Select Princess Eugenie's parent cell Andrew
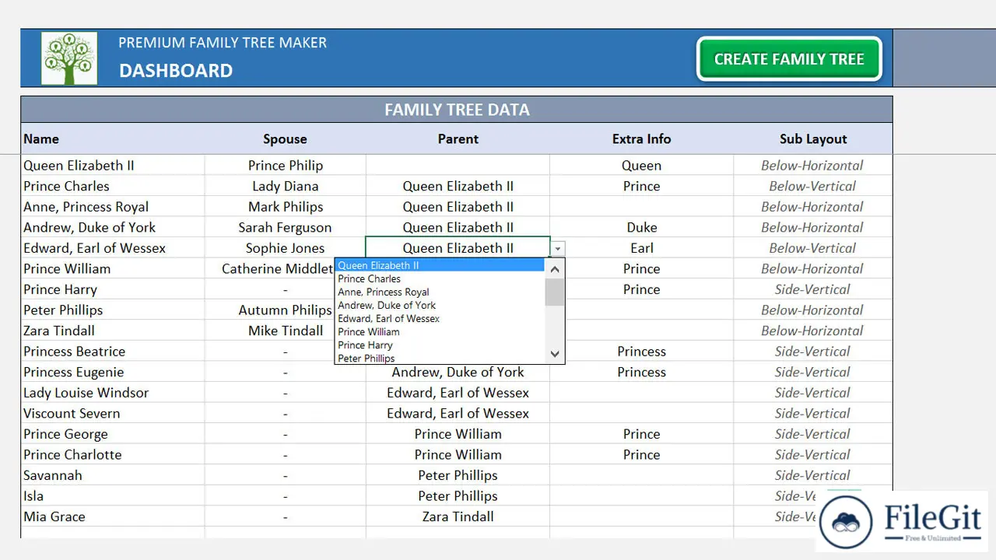Screen dimensions: 996x560 (x=458, y=372)
